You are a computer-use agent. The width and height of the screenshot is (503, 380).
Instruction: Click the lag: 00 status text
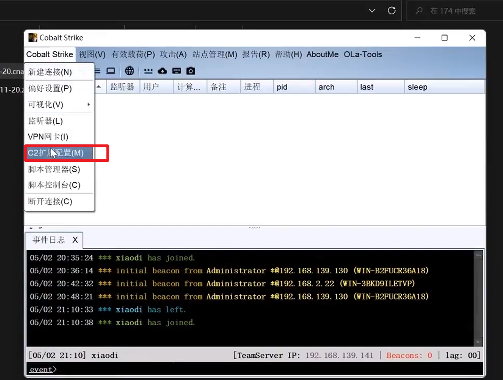coord(463,355)
